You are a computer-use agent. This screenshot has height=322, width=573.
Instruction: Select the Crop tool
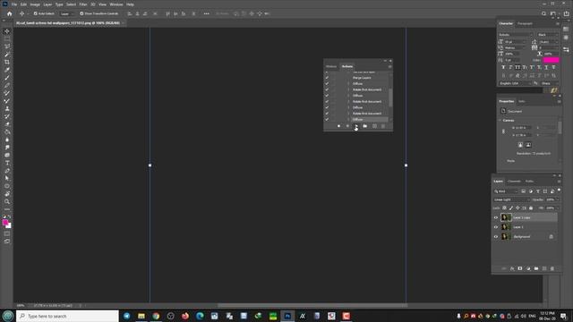point(7,62)
